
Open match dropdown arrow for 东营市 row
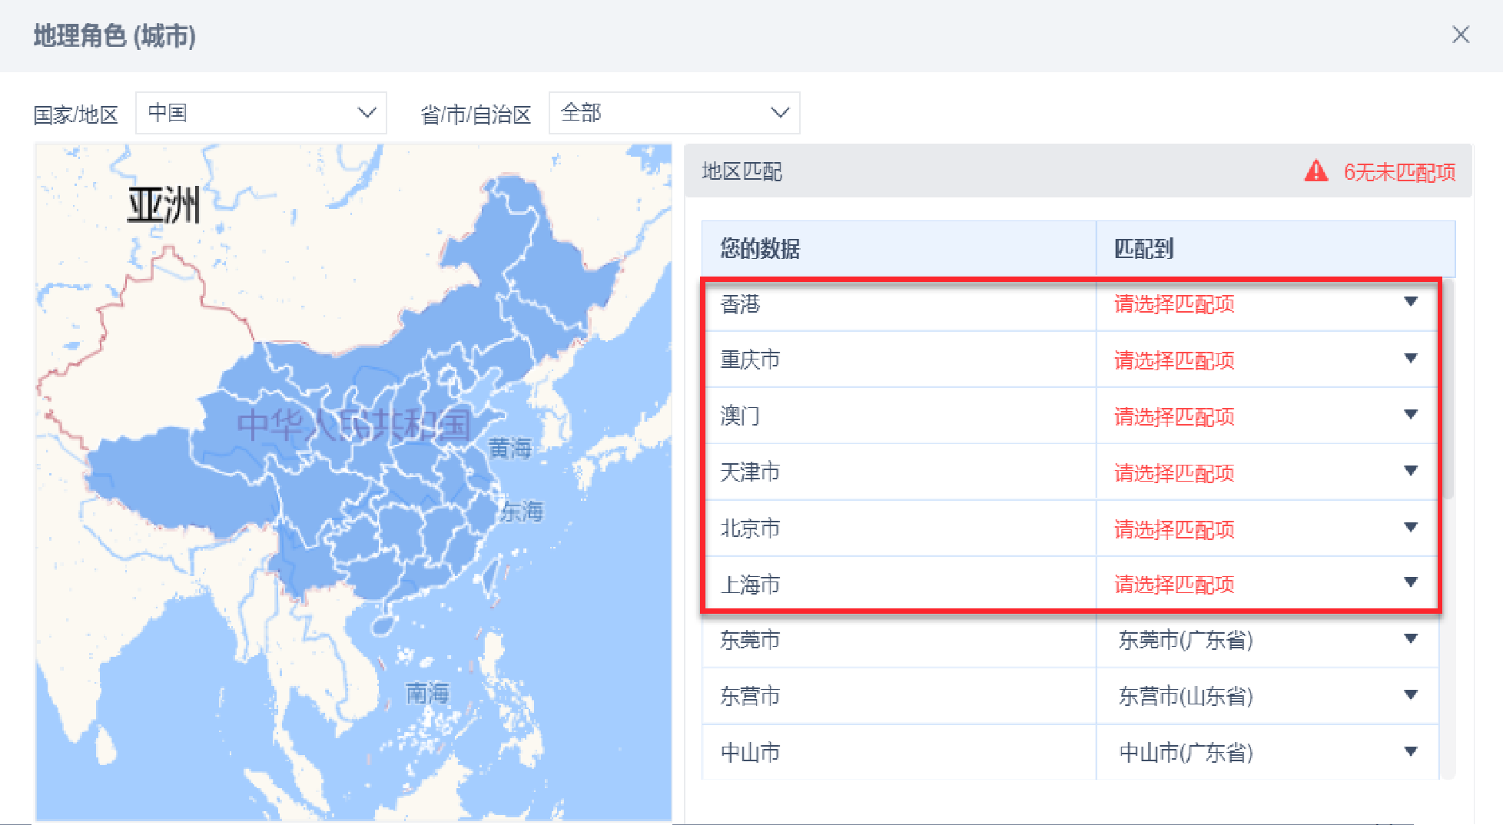(1410, 695)
